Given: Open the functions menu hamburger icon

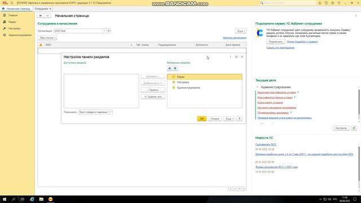Looking at the screenshot, I should pyautogui.click(x=12, y=3).
